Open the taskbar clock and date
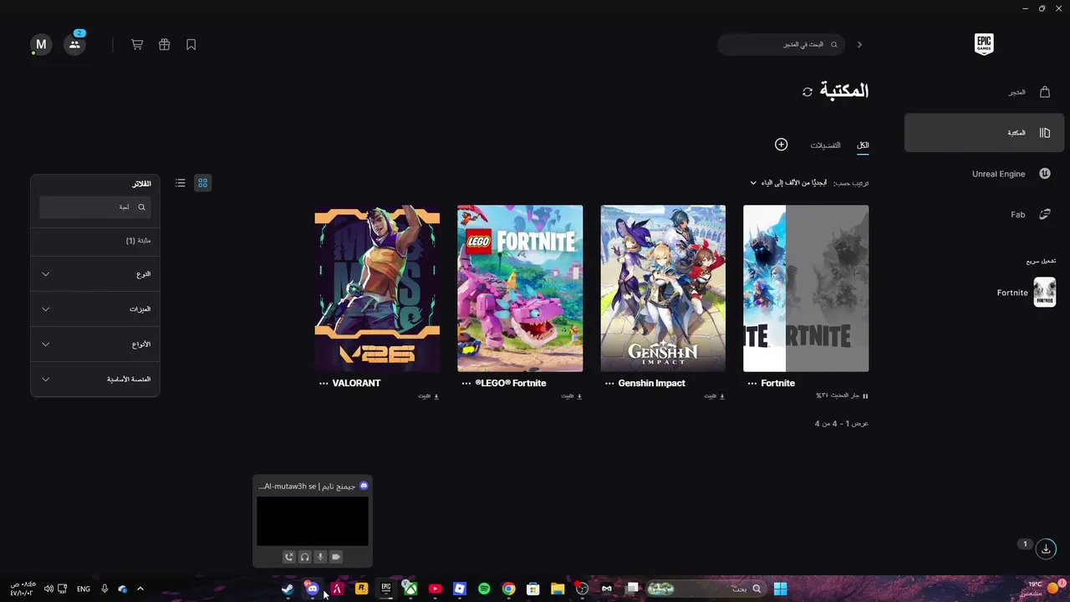Image resolution: width=1070 pixels, height=602 pixels. coord(23,589)
